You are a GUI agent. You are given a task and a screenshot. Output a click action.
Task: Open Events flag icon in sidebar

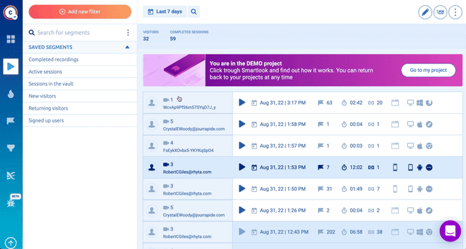coord(10,121)
